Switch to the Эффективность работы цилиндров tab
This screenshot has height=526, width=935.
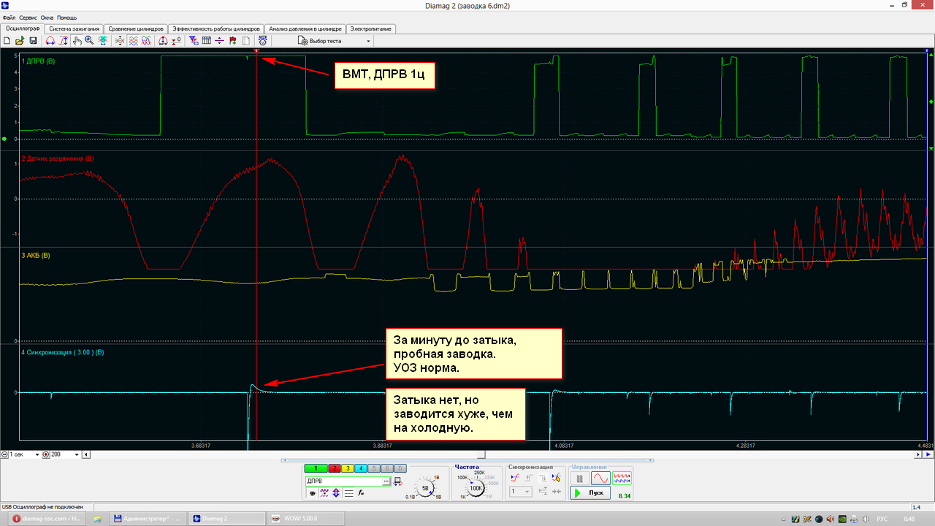pos(215,29)
